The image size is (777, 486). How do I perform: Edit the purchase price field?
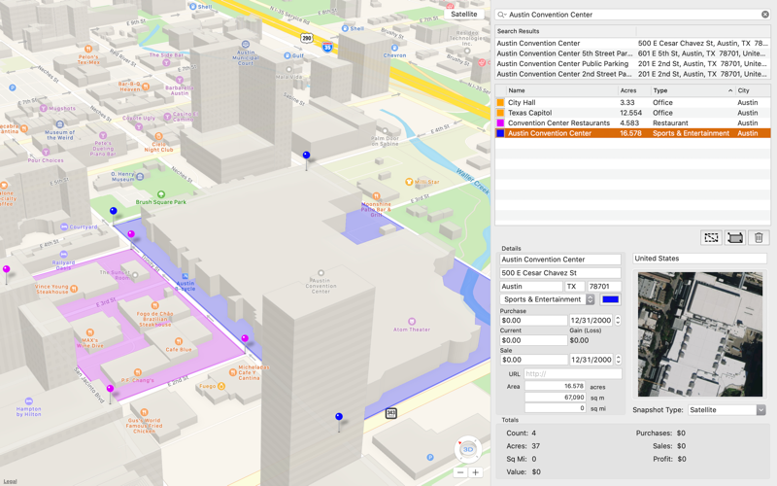click(x=533, y=321)
